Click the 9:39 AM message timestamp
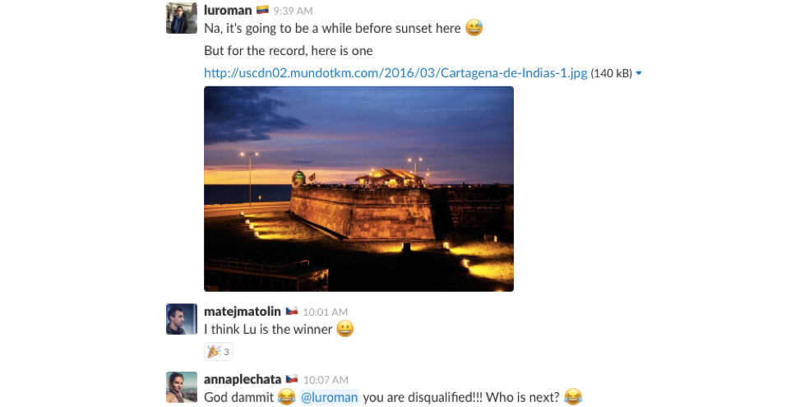The image size is (809, 407). [293, 11]
